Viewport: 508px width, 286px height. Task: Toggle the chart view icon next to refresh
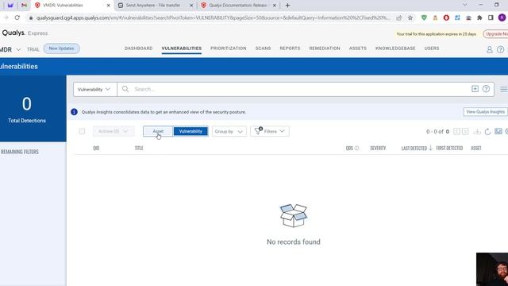[498, 131]
